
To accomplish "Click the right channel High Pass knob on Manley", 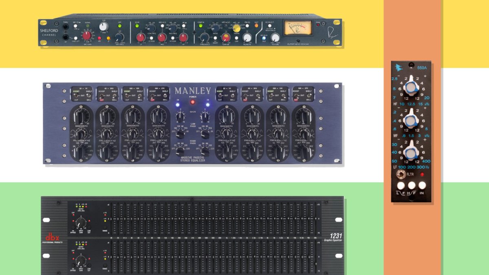I will pyautogui.click(x=205, y=152).
